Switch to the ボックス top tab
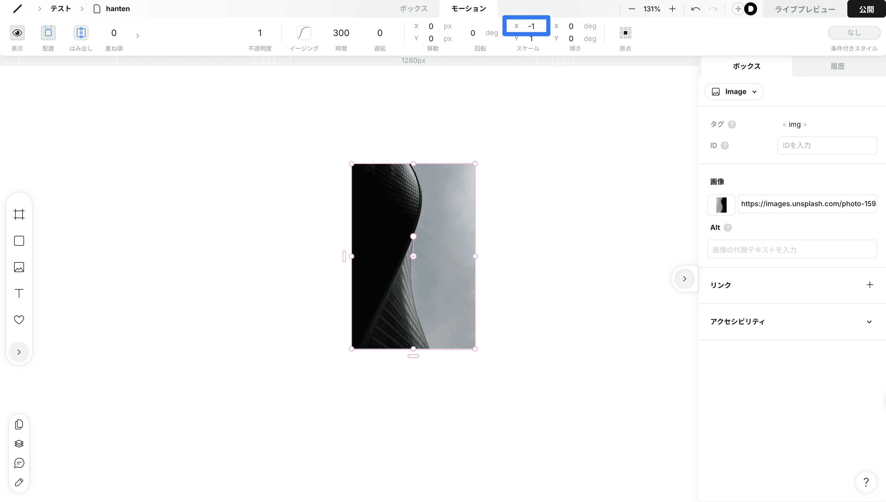 coord(413,8)
